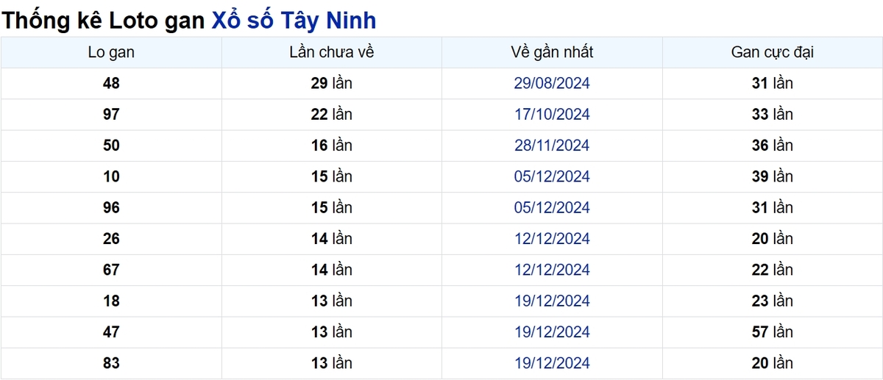This screenshot has height=380, width=883.
Task: Open date 05/12/2024 in row 96
Action: (552, 208)
